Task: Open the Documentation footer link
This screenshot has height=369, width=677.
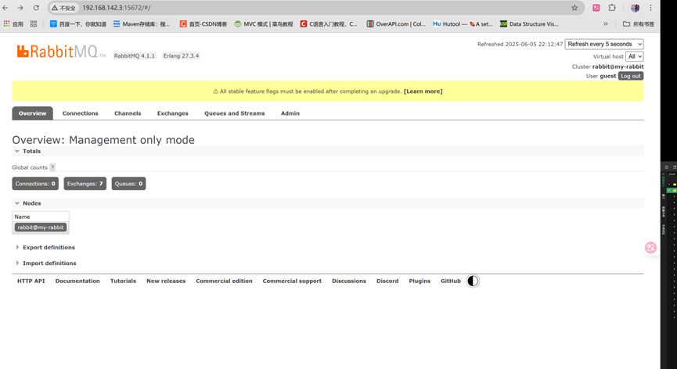Action: (x=77, y=281)
